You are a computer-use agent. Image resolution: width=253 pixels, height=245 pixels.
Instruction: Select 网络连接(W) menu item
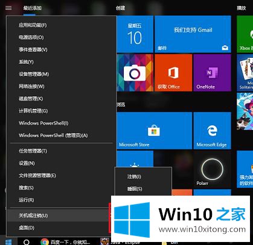(61, 86)
